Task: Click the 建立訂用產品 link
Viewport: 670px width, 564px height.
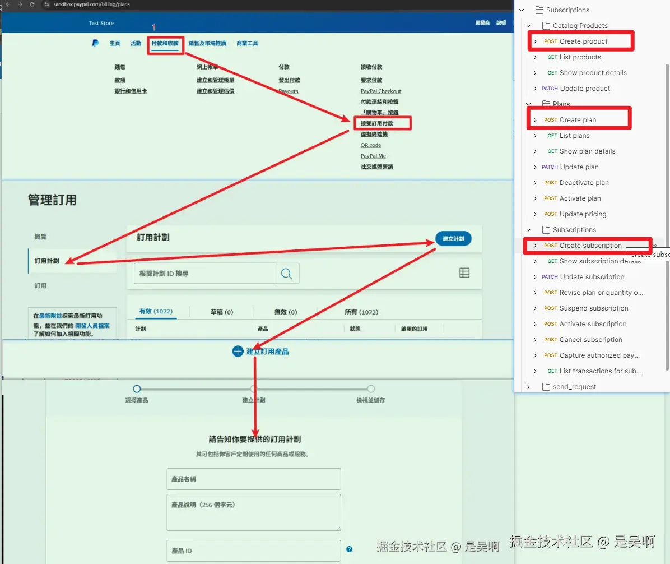Action: [x=267, y=352]
